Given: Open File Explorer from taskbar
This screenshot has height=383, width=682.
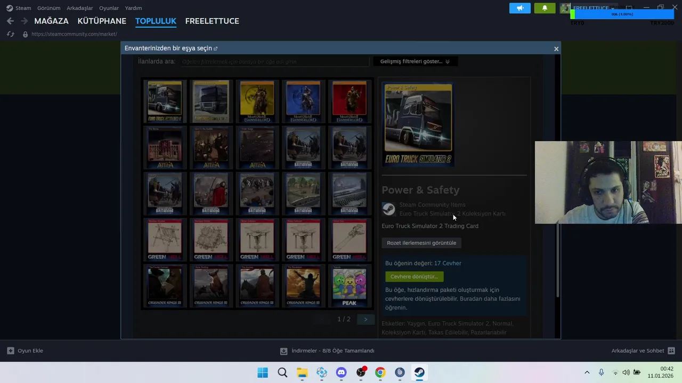Looking at the screenshot, I should (x=302, y=372).
